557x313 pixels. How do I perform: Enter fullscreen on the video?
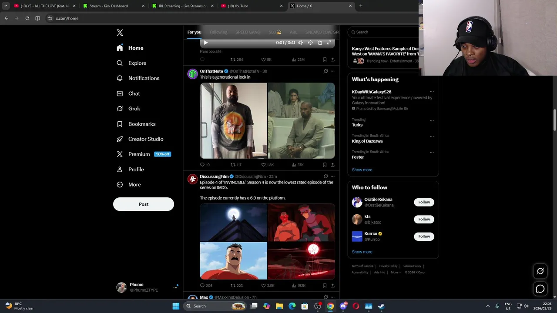tap(329, 43)
